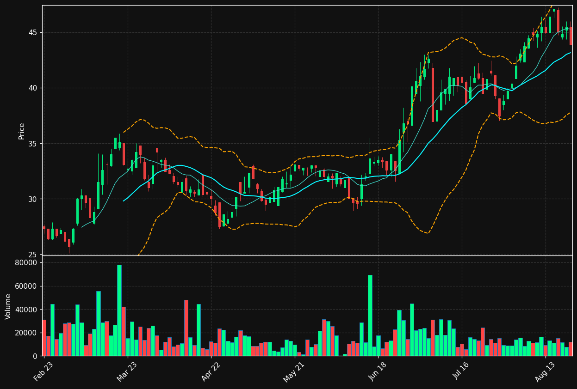577x389 pixels.
Task: Click the 30 price tick label
Action: [34, 199]
